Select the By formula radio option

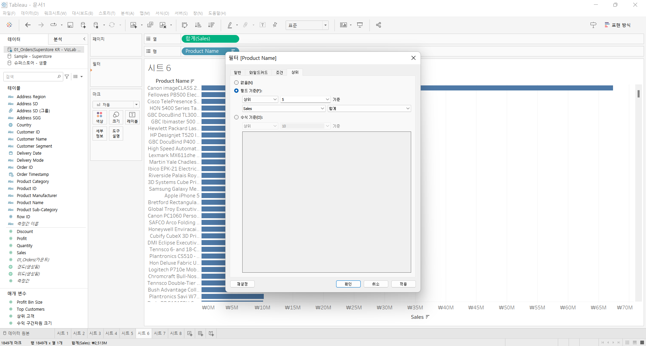pyautogui.click(x=236, y=117)
